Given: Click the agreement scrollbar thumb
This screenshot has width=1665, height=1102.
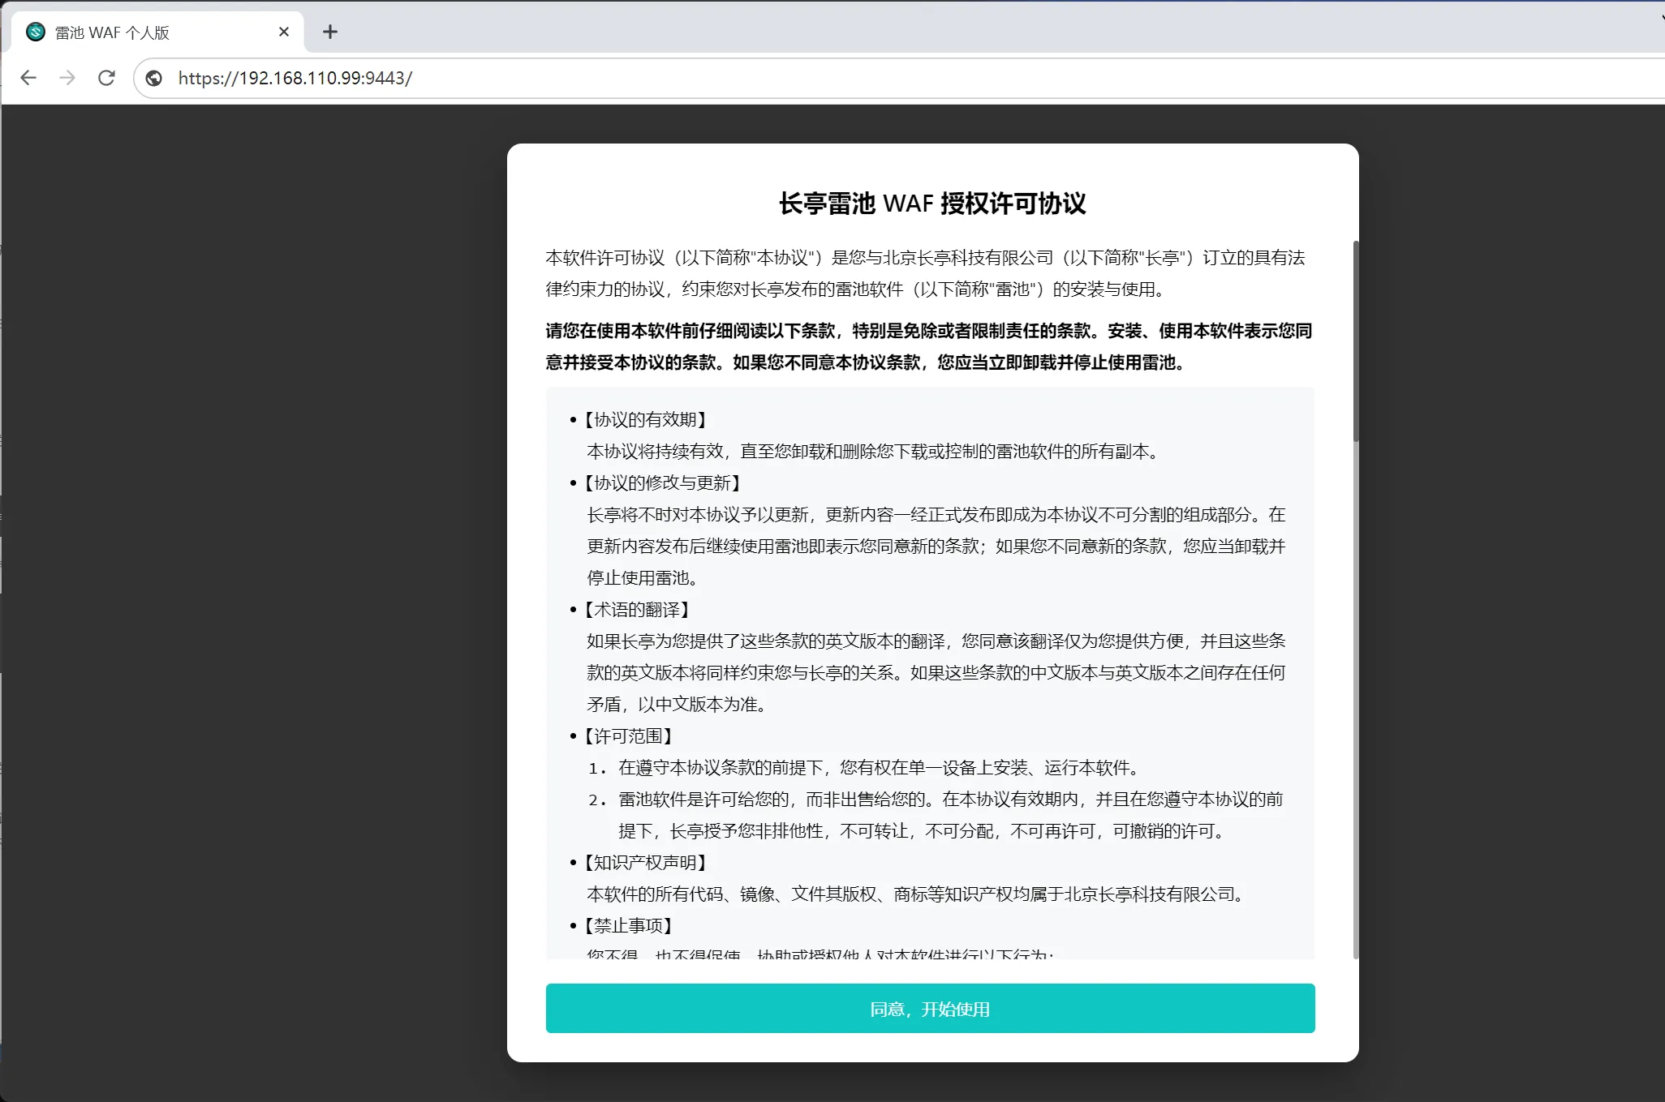Looking at the screenshot, I should (x=1355, y=341).
